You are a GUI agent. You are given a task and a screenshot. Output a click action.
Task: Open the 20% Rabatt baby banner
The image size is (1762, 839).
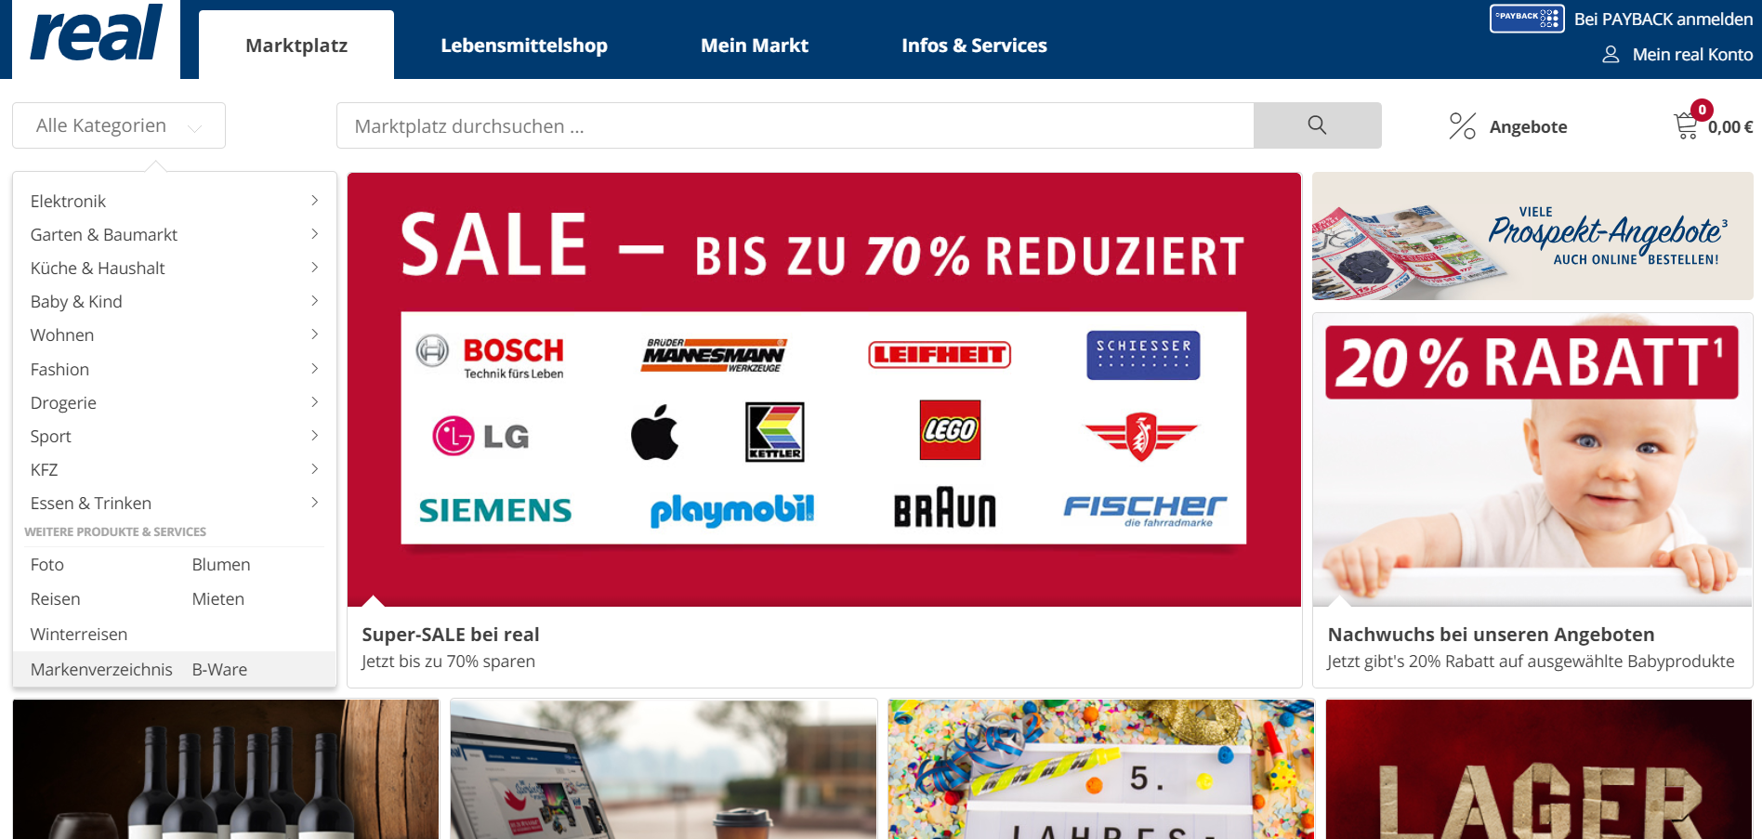point(1532,500)
